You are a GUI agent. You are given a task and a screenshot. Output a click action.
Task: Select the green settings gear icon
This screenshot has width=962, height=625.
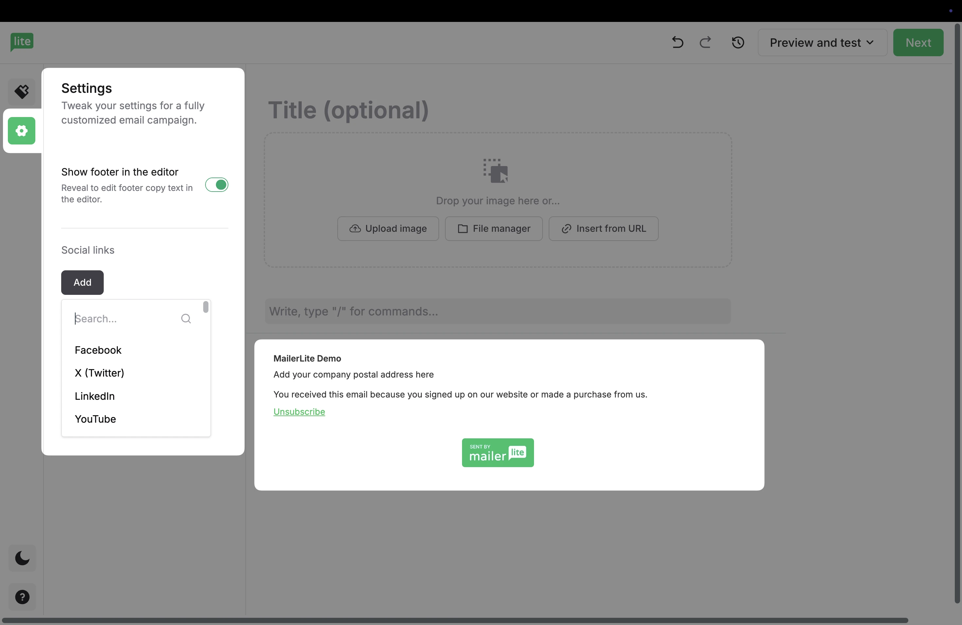22,131
